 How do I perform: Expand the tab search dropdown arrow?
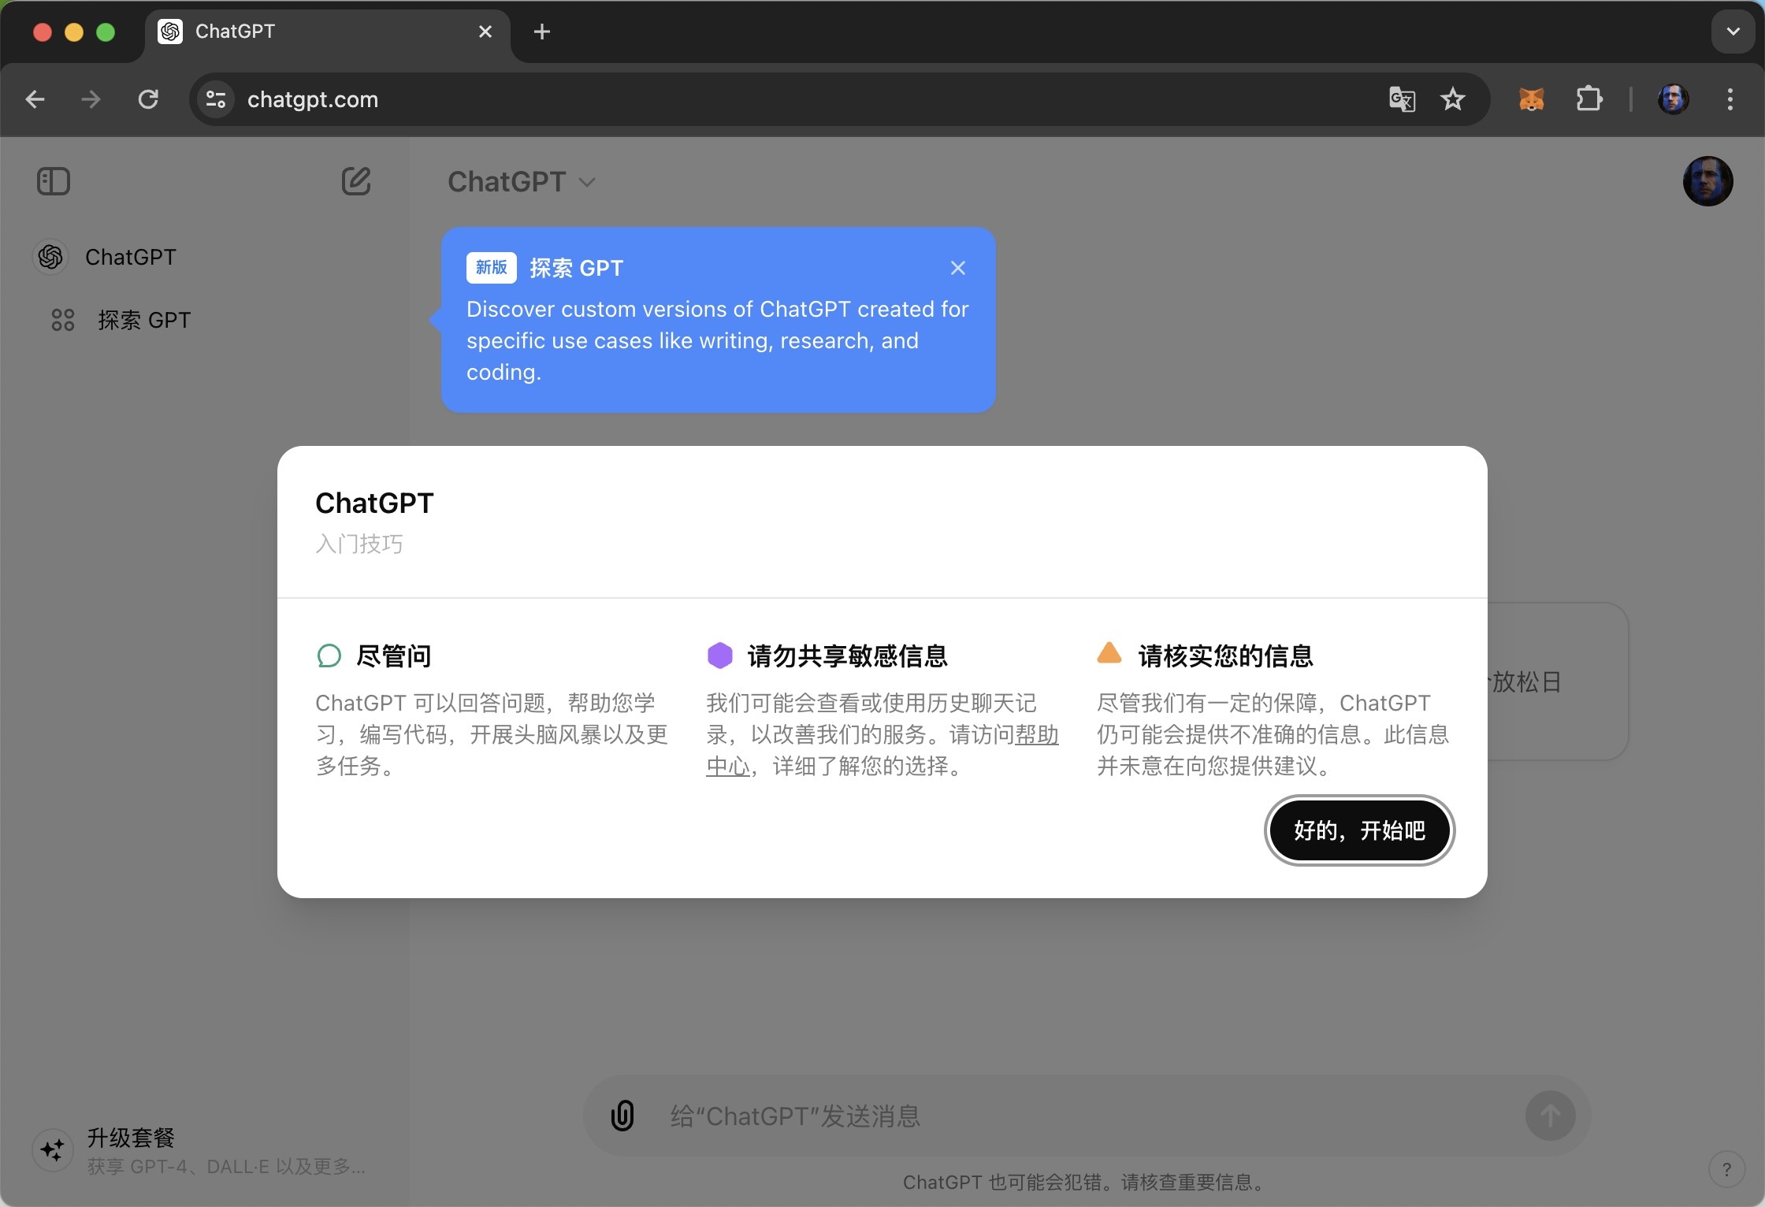pos(1733,32)
